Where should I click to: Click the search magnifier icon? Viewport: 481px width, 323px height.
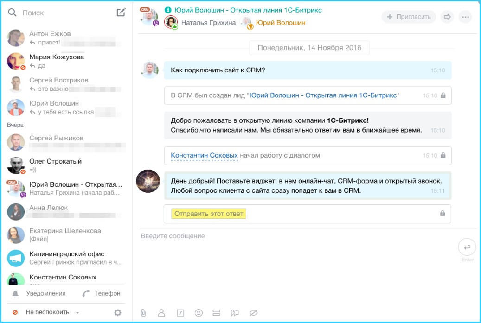12,12
